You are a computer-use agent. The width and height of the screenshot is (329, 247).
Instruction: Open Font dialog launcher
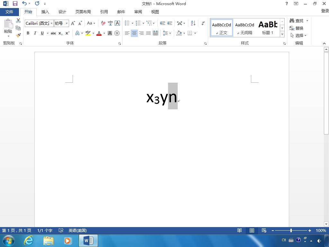click(120, 43)
